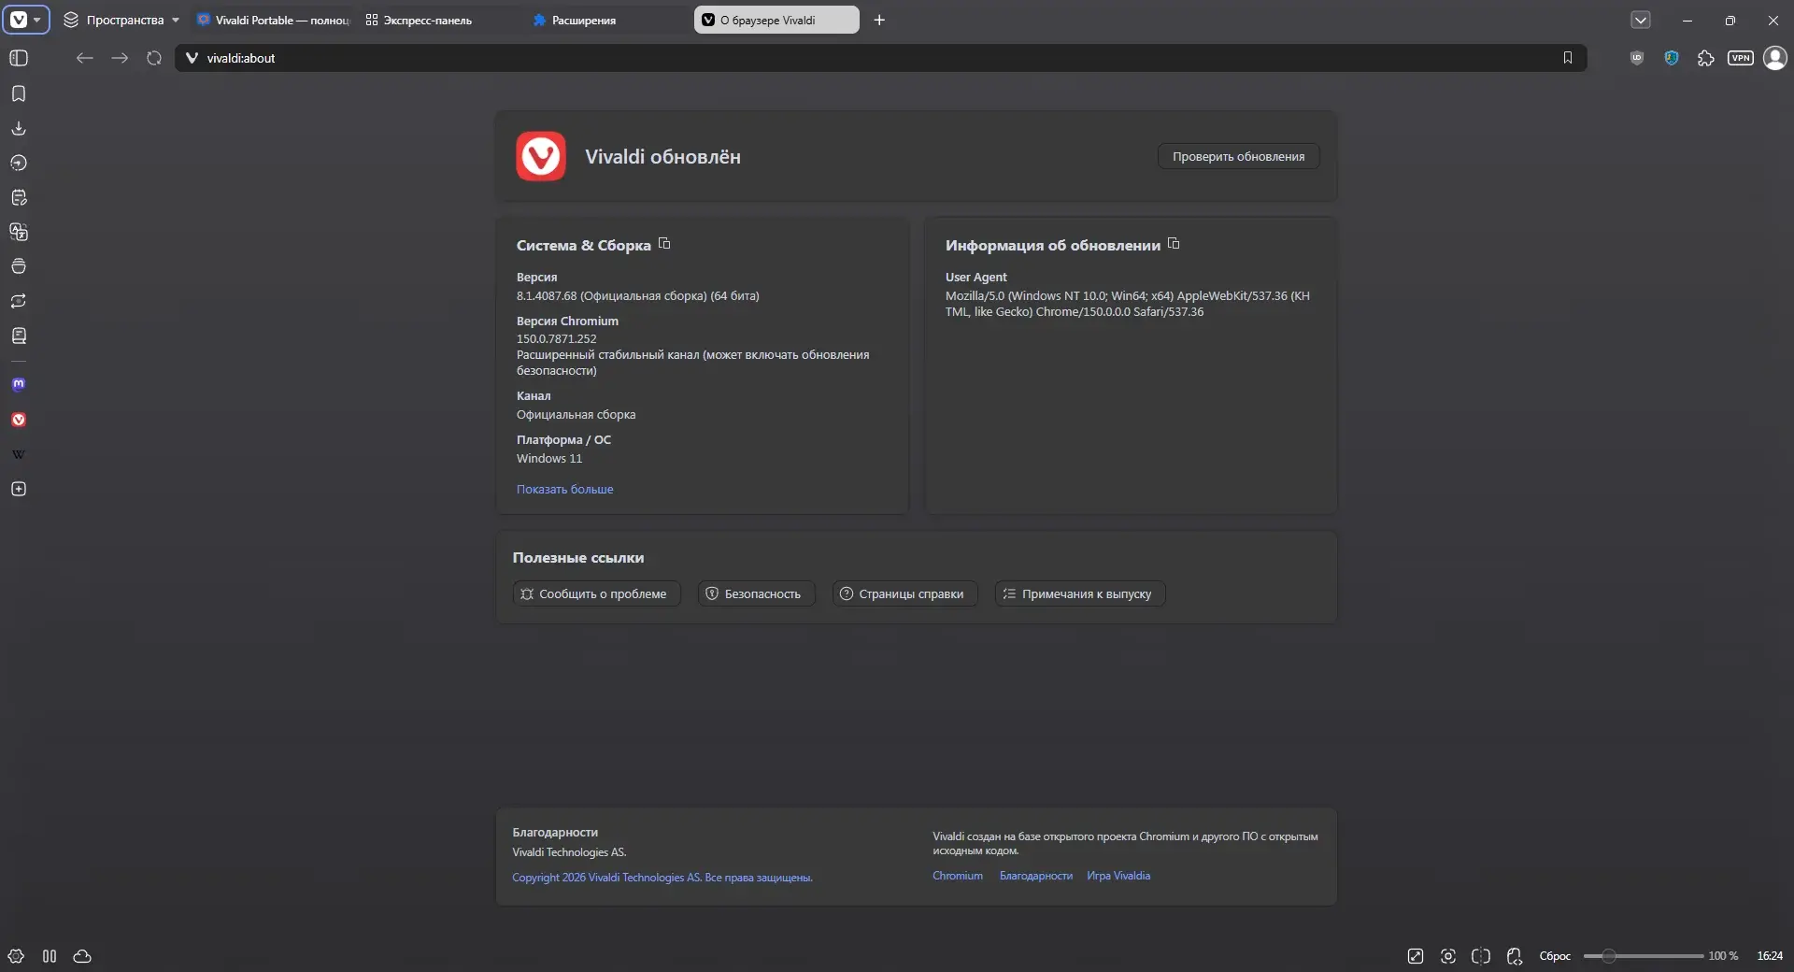This screenshot has width=1794, height=972.
Task: Open the Безопасность link button
Action: click(757, 593)
